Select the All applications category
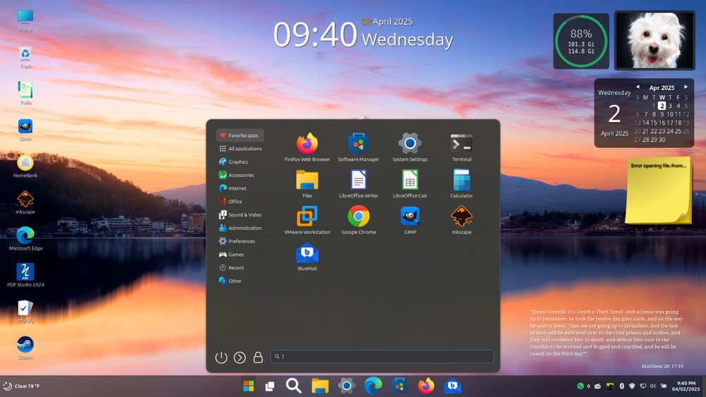Screen dimensions: 706x397 tap(240, 149)
